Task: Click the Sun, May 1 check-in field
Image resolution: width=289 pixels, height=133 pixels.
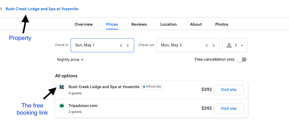Action: (x=93, y=45)
